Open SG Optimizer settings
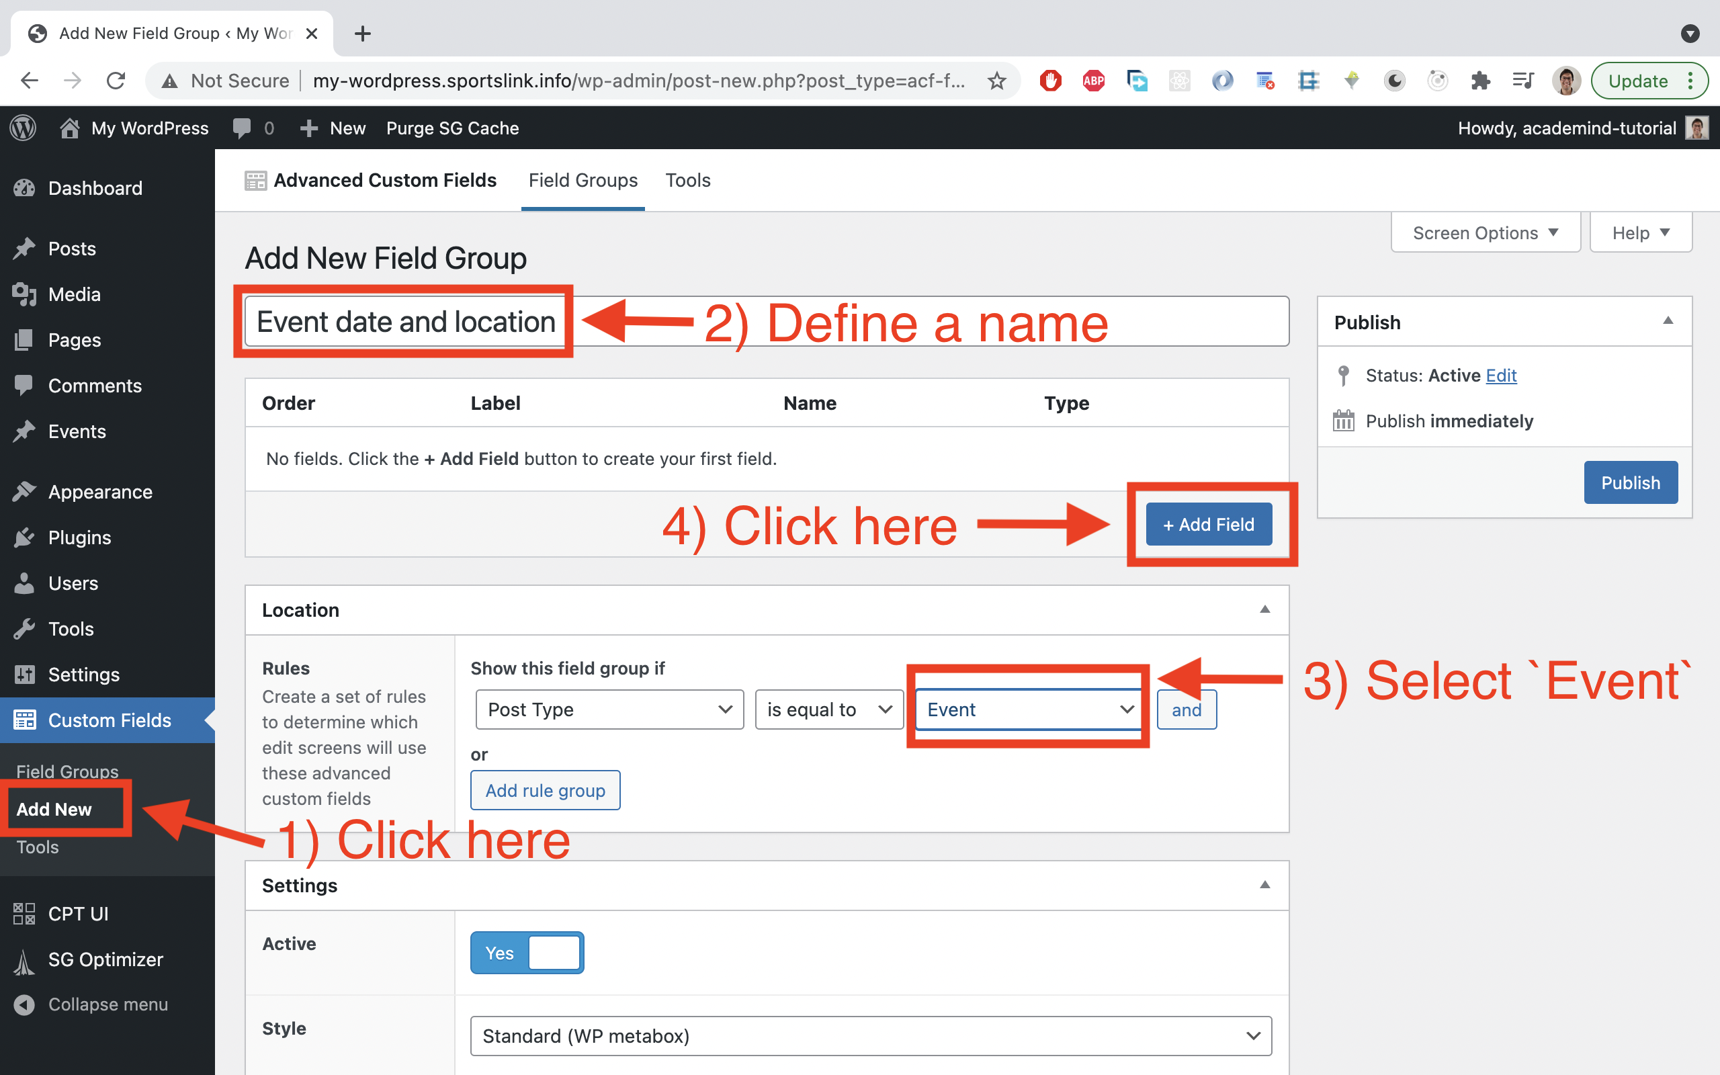Image resolution: width=1720 pixels, height=1075 pixels. pos(105,959)
